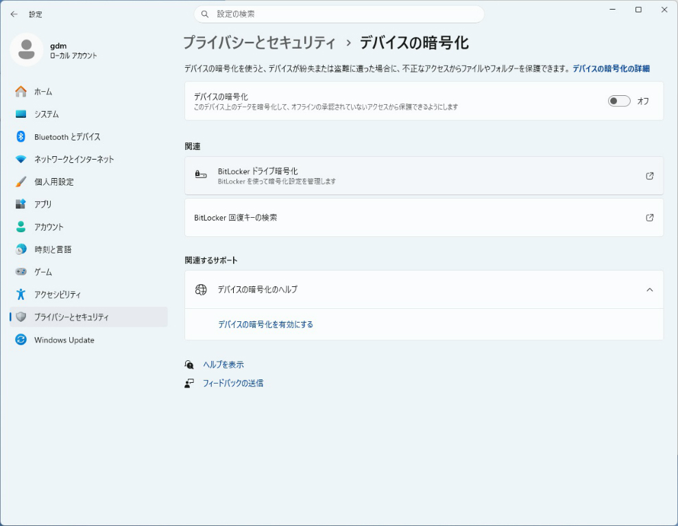This screenshot has height=526, width=678.
Task: Click the デバイスの暗号化のヘルプ heading row
Action: tap(424, 290)
